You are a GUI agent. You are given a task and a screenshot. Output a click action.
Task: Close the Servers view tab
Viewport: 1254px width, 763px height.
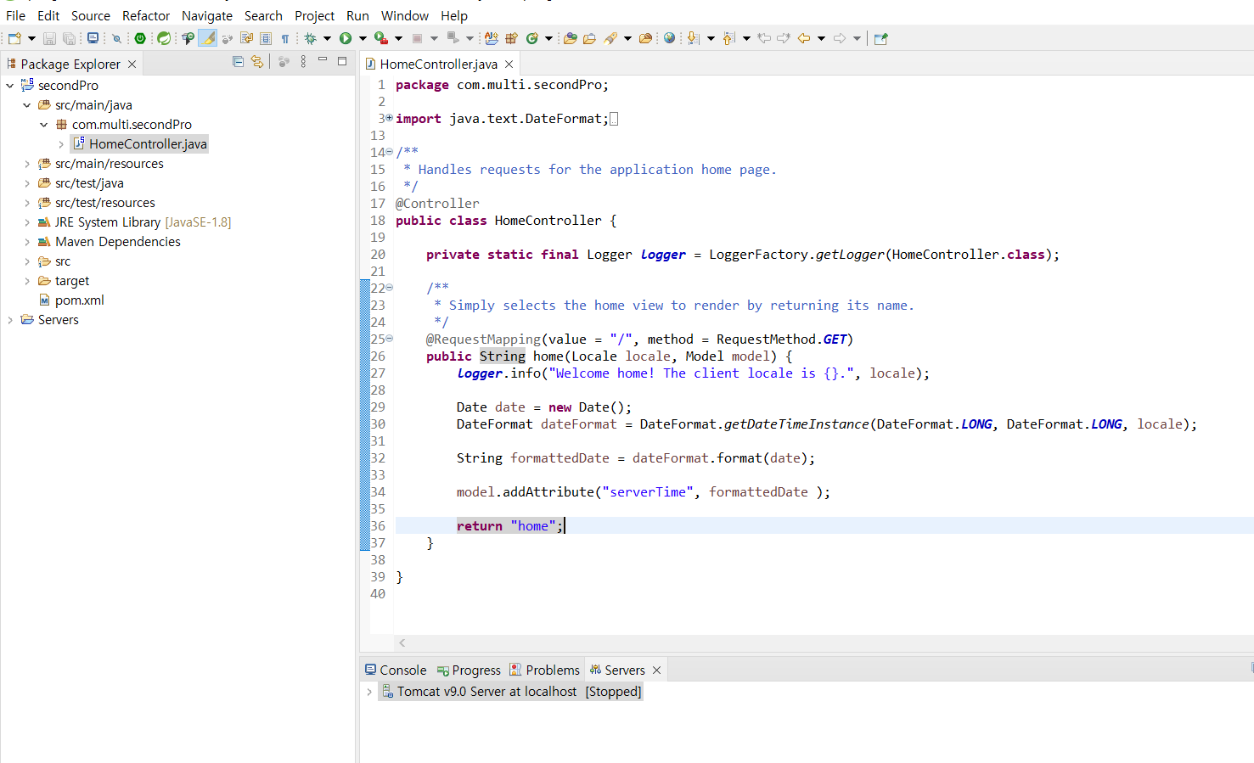tap(656, 670)
